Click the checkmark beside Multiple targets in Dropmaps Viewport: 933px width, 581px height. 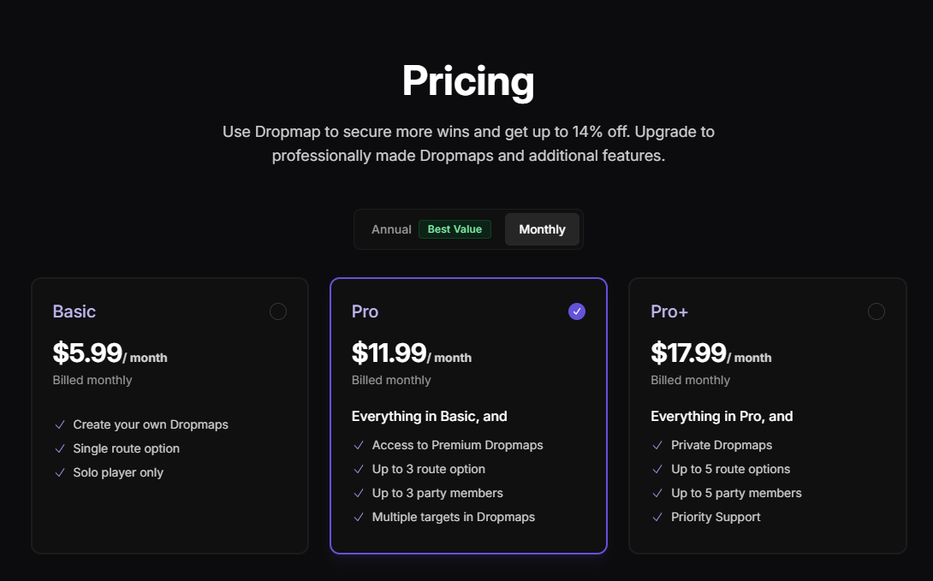tap(359, 517)
